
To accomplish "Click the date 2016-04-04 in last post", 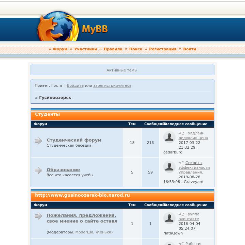I will coord(190,224).
